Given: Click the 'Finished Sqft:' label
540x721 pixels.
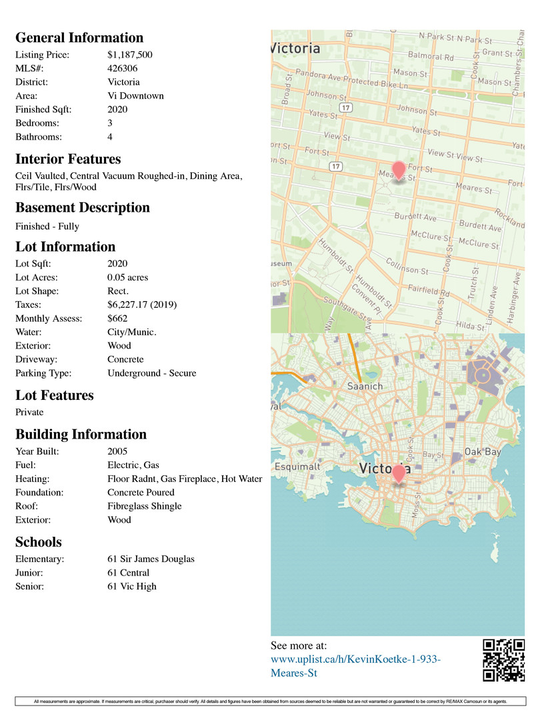Looking at the screenshot, I should pyautogui.click(x=43, y=109).
